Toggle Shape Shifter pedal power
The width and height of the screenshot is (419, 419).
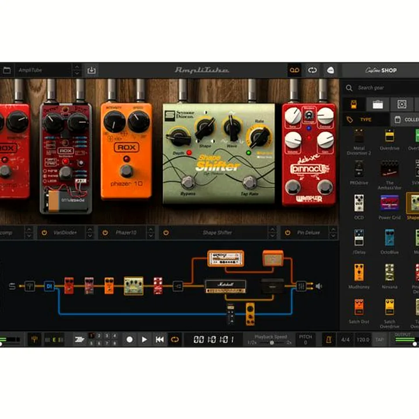click(166, 233)
